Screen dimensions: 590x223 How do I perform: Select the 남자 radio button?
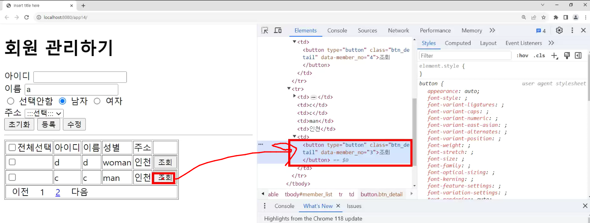[x=62, y=101]
